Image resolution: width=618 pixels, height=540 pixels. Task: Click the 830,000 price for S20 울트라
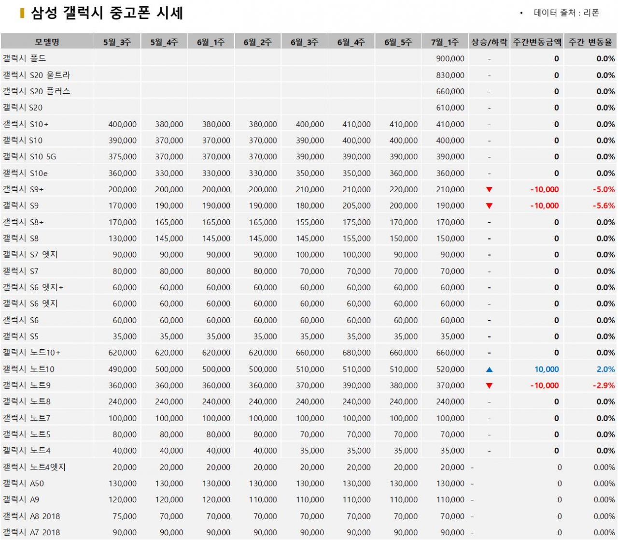click(450, 75)
